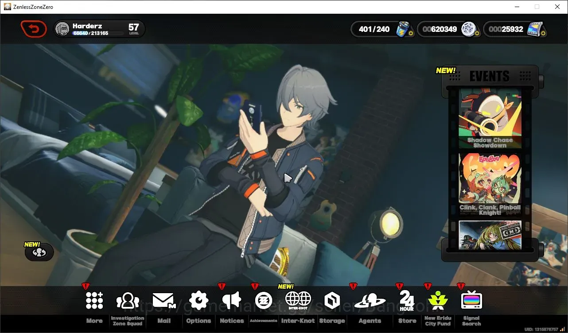Click the ZenlessZoneZero title bar app icon
The width and height of the screenshot is (568, 333).
click(8, 7)
